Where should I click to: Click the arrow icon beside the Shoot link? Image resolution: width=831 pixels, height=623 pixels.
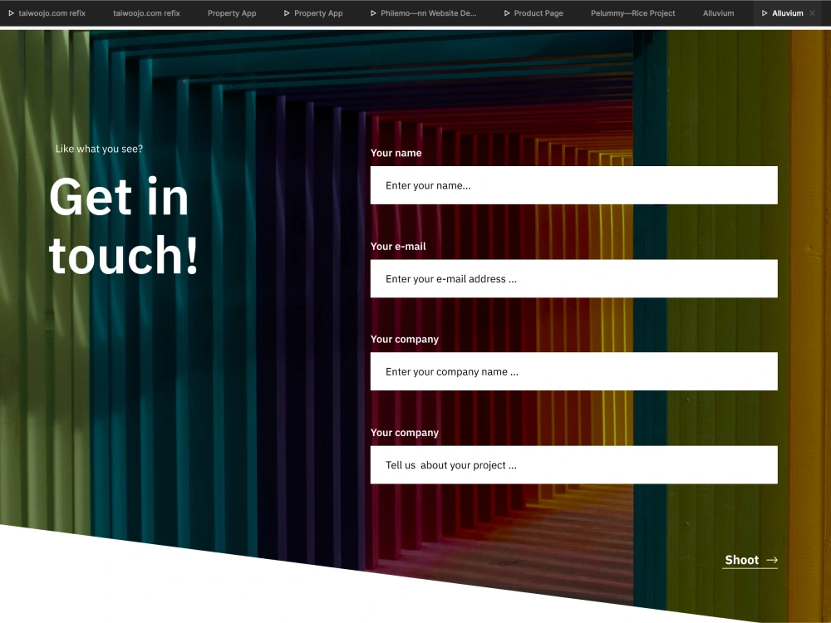coord(771,560)
